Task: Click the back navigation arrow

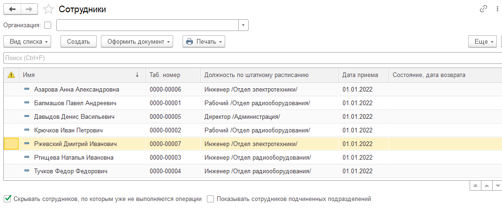Action: 12,9
